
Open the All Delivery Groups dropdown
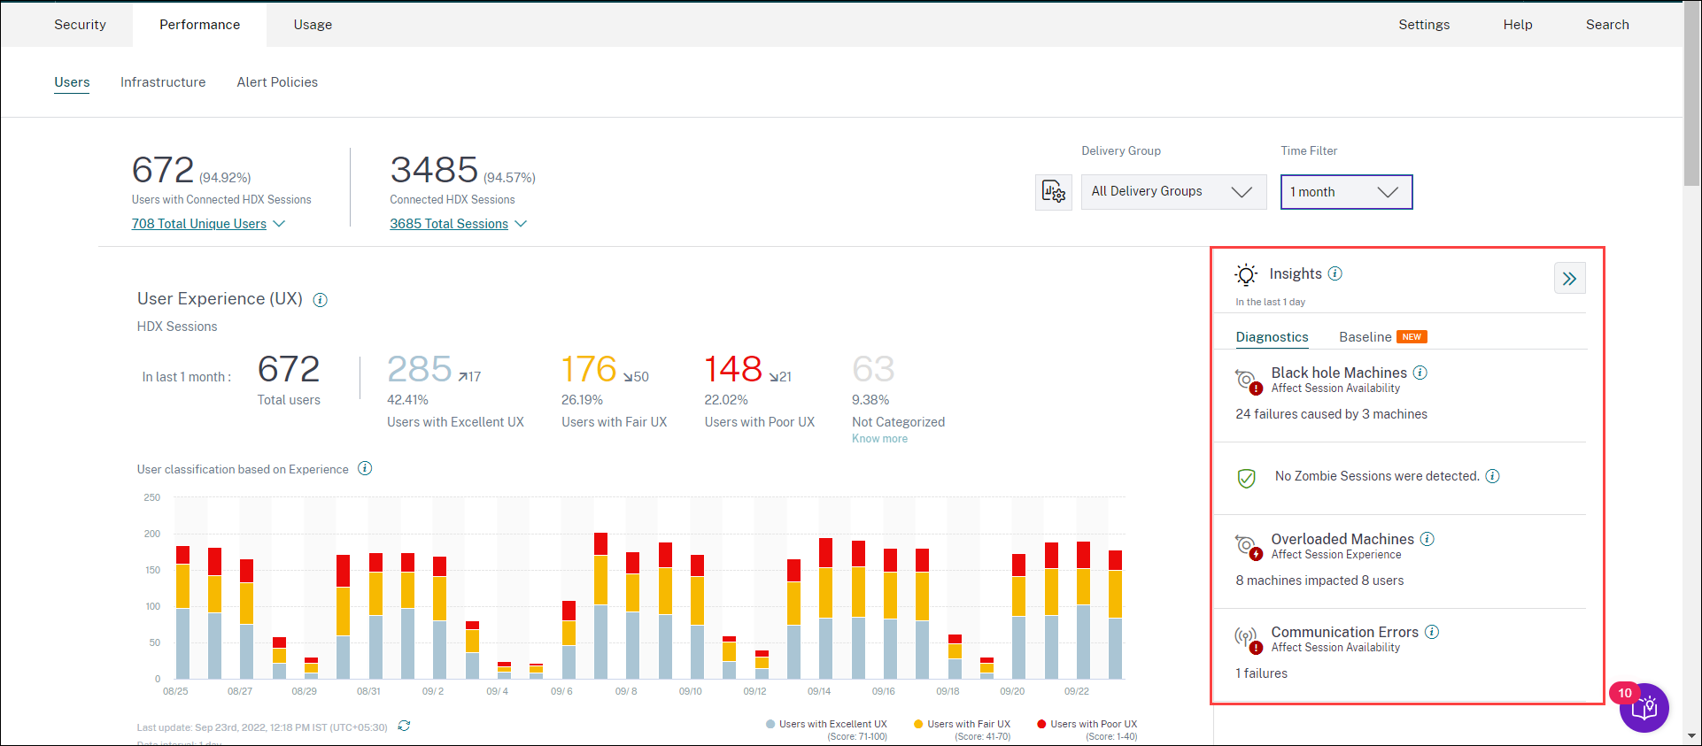pos(1173,192)
